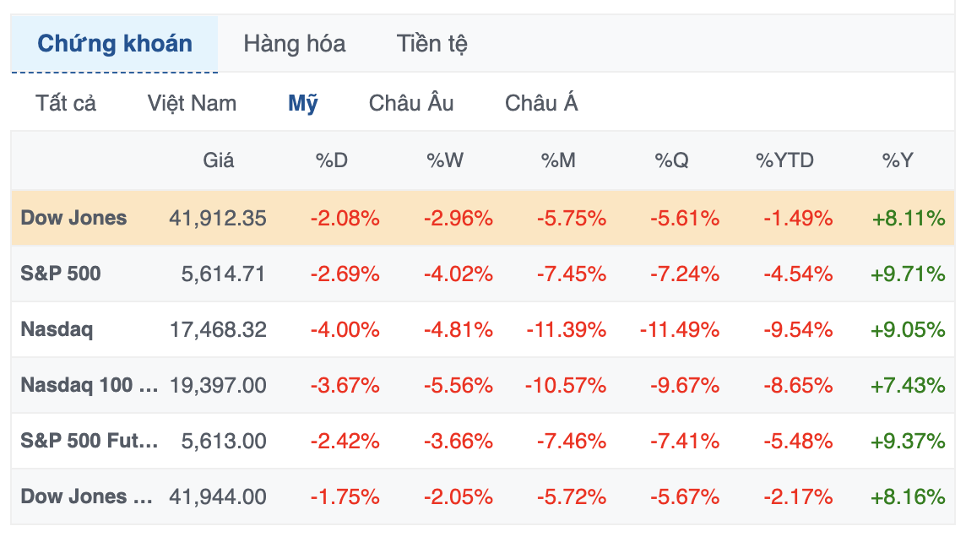Click the Nasdaq index name
Viewport: 966px width, 537px height.
click(57, 329)
